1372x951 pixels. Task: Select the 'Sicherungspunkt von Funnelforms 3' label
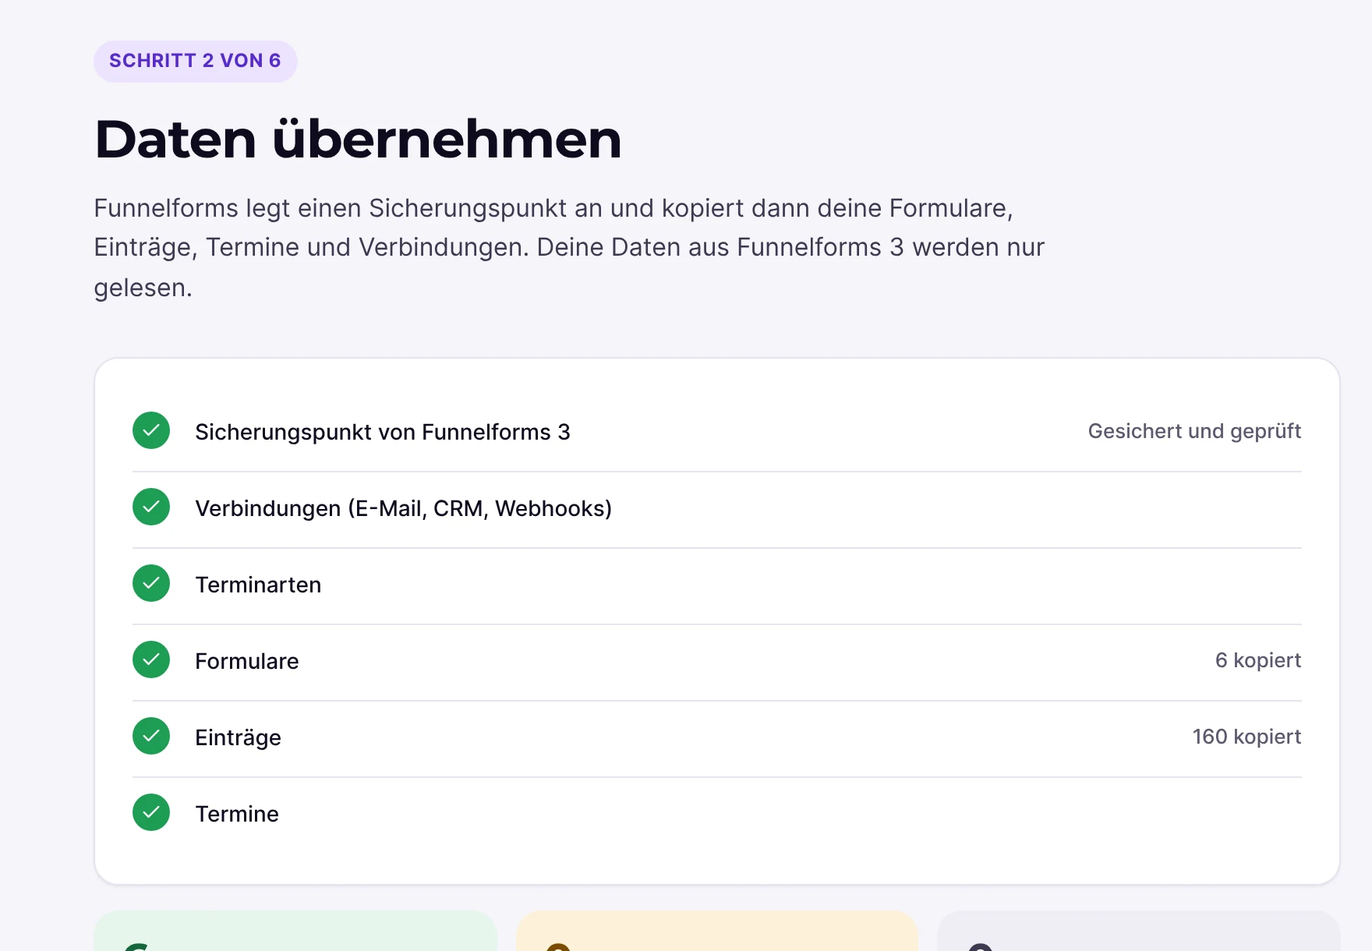(383, 432)
